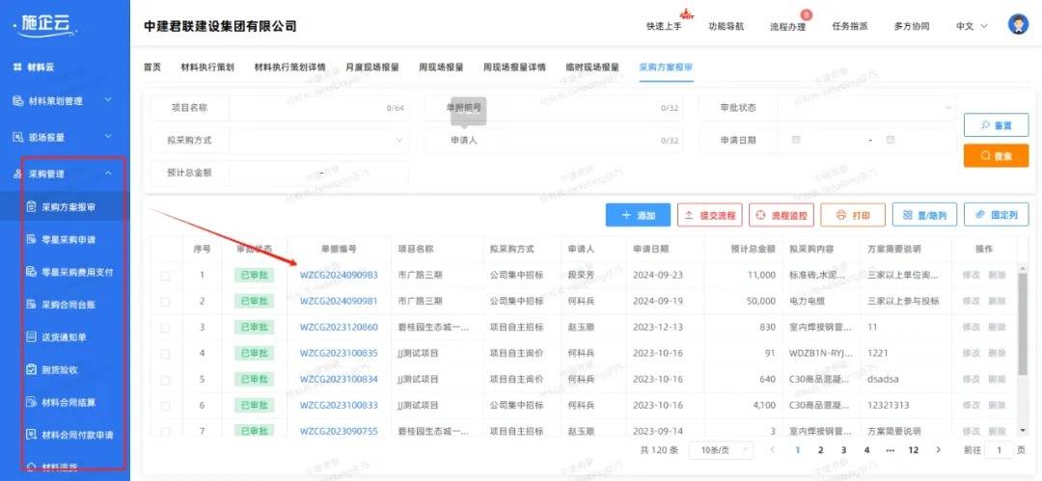Switch to the 材料执行策划 tab
The width and height of the screenshot is (1042, 481).
pos(207,67)
